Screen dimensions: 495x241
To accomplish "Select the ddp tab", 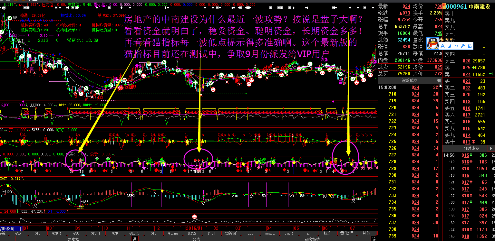I will 250,233.
